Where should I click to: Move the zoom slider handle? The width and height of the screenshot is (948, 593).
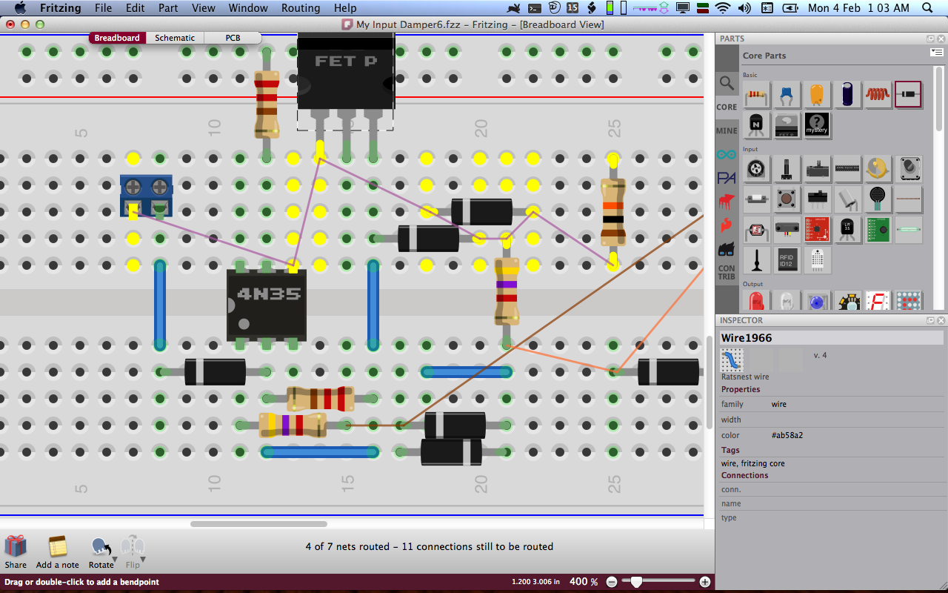[635, 582]
